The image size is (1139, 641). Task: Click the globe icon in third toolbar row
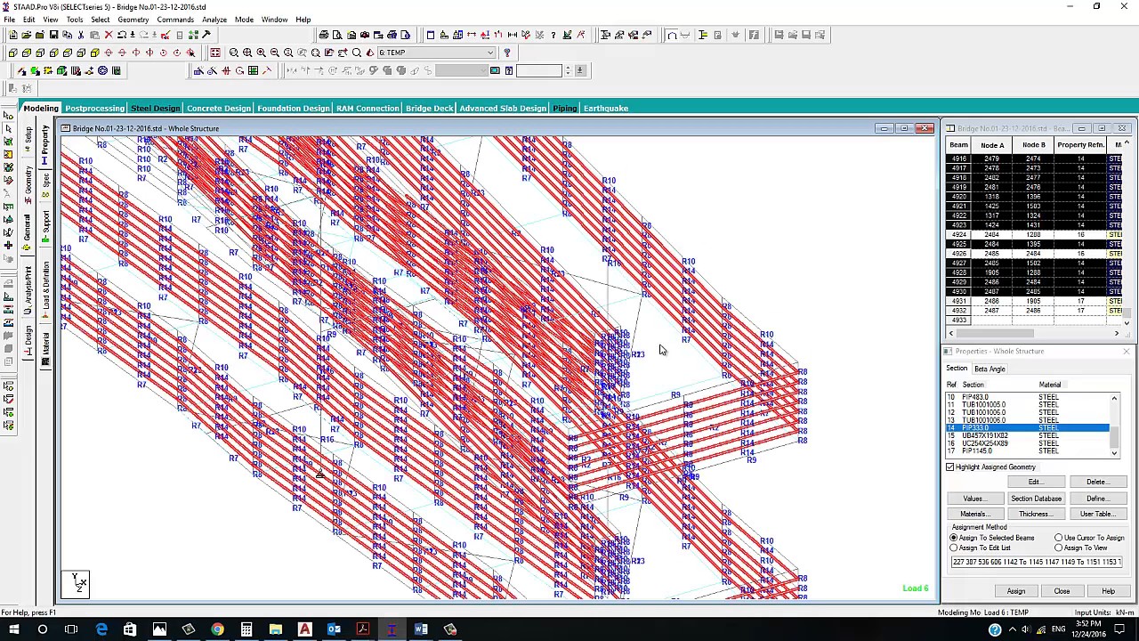[x=102, y=70]
